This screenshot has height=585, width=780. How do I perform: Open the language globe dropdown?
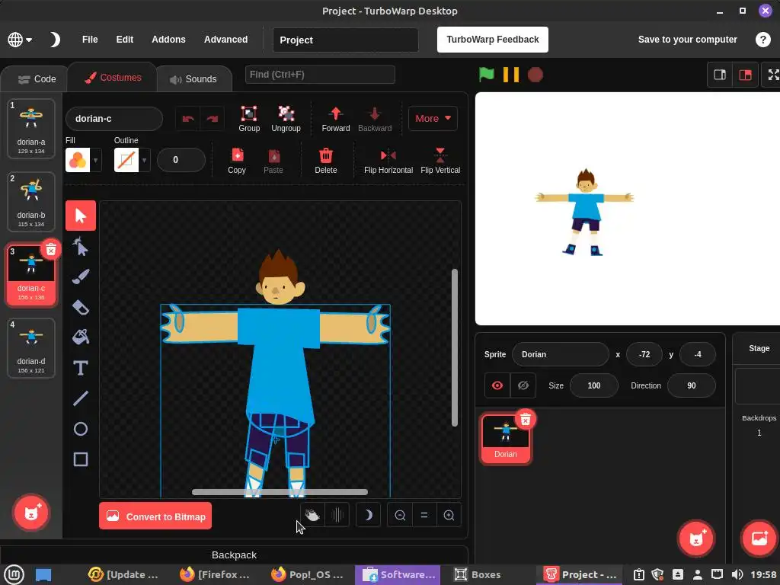(20, 40)
